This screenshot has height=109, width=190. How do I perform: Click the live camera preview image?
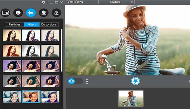tap(127, 40)
